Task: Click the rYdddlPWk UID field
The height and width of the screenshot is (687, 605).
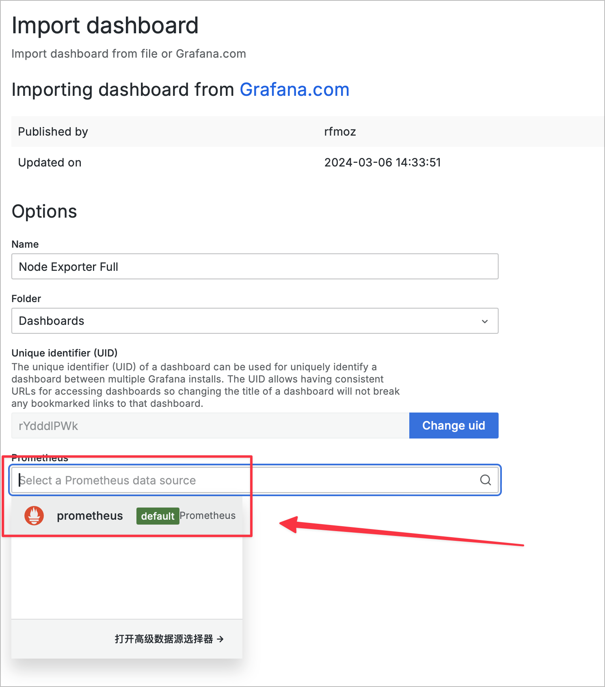Action: pos(210,426)
